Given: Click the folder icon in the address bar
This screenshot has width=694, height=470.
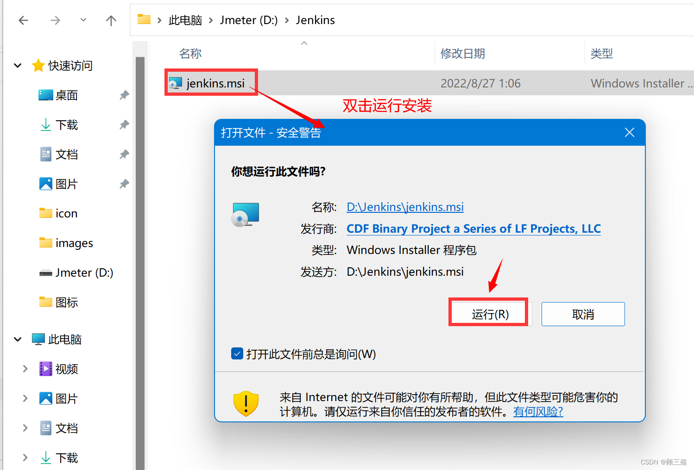Looking at the screenshot, I should tap(144, 19).
